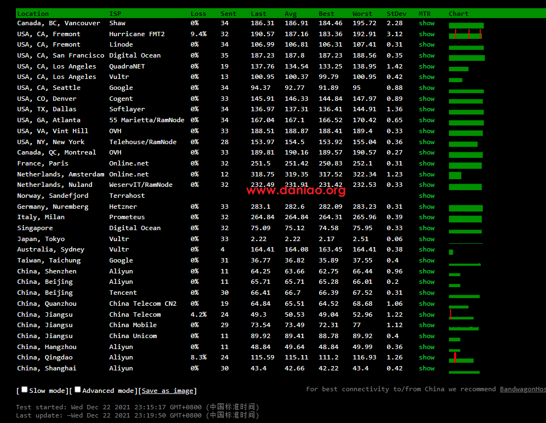Show MTR for Nuland WeservIT/RamNode
Viewport: 546px width, 423px height.
(426, 185)
